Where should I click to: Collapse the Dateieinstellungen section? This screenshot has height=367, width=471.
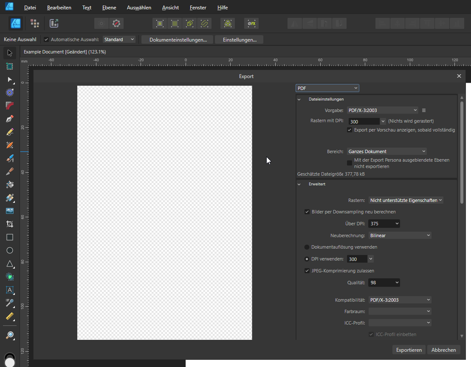coord(299,99)
